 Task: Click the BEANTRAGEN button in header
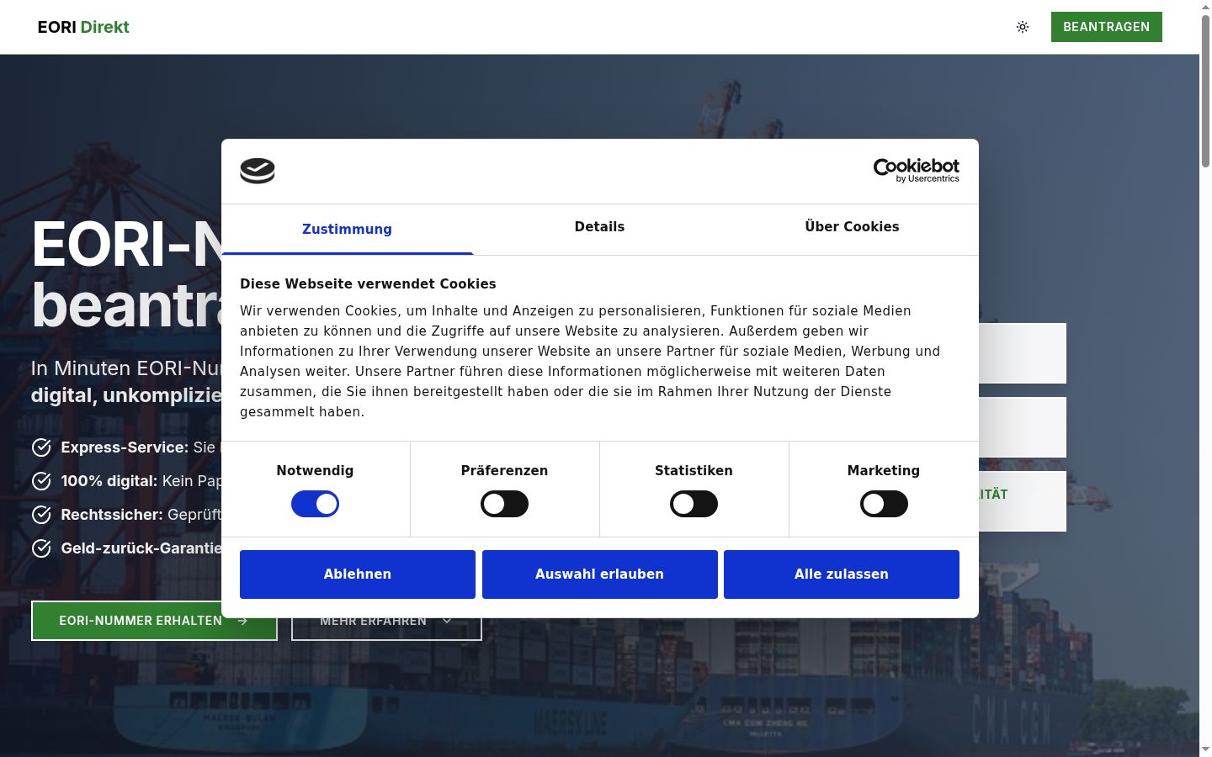[1107, 27]
